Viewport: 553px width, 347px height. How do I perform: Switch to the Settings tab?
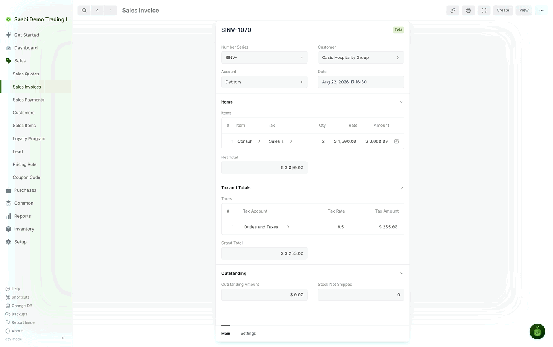[x=248, y=334]
